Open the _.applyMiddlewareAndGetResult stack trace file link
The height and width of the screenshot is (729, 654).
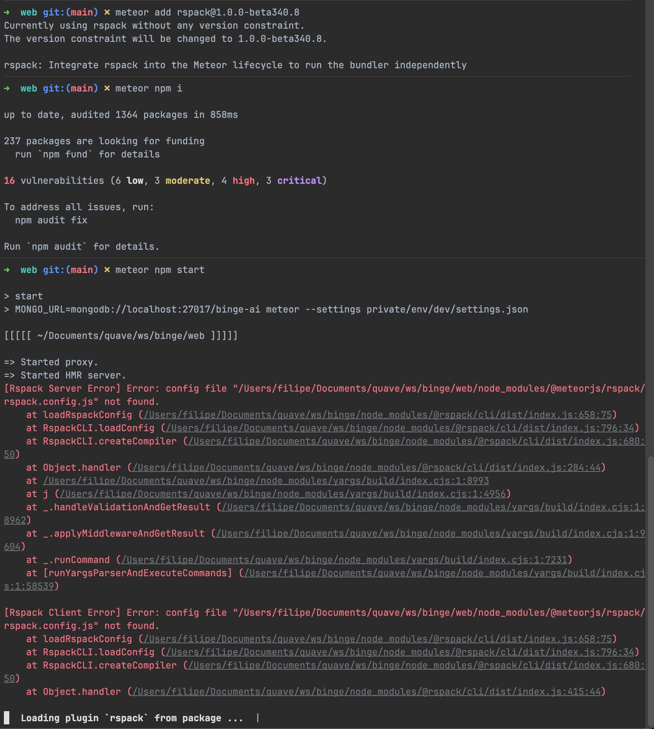tap(430, 534)
